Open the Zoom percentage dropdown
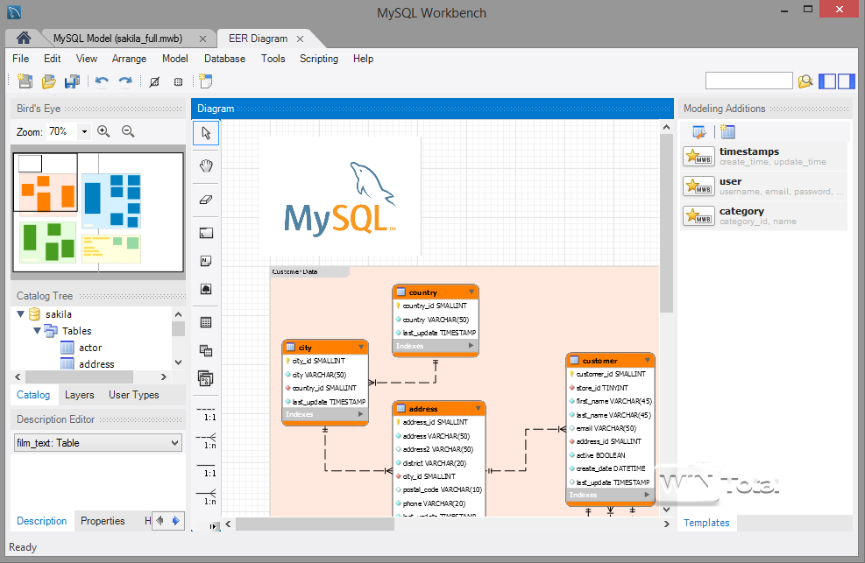The image size is (865, 563). (x=84, y=131)
